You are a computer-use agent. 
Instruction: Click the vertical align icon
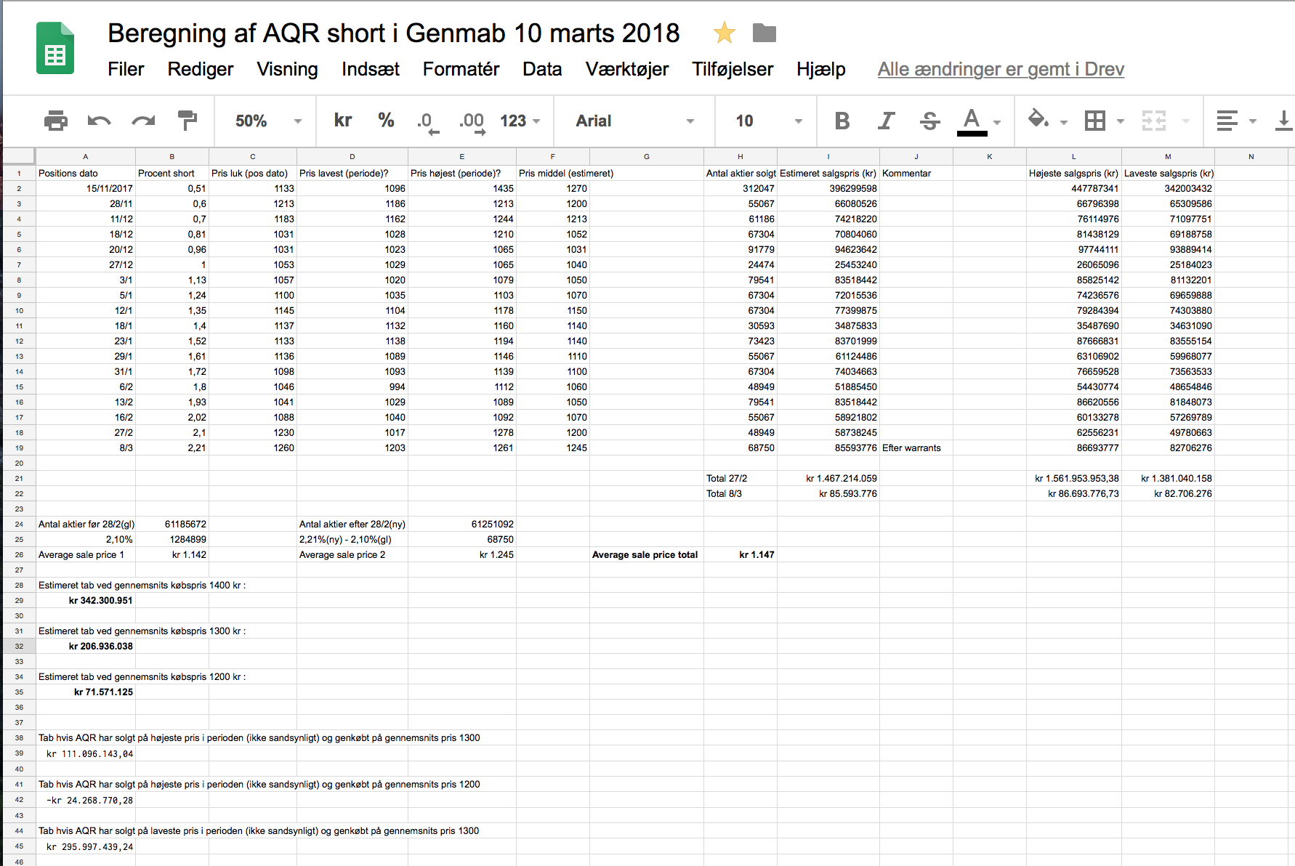[1283, 121]
